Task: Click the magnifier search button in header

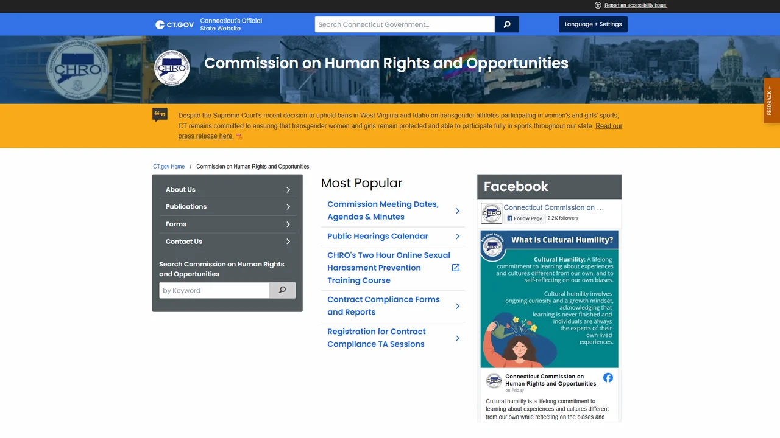Action: [x=507, y=24]
